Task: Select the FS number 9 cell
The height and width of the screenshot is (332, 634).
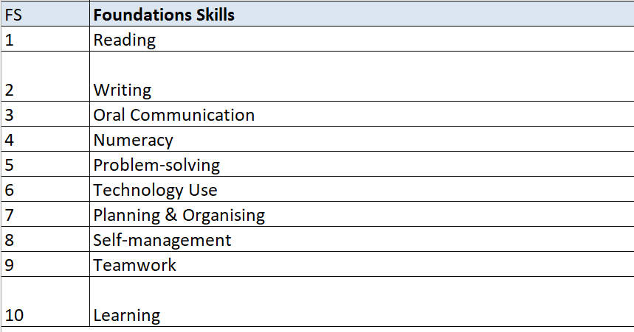Action: [x=44, y=265]
